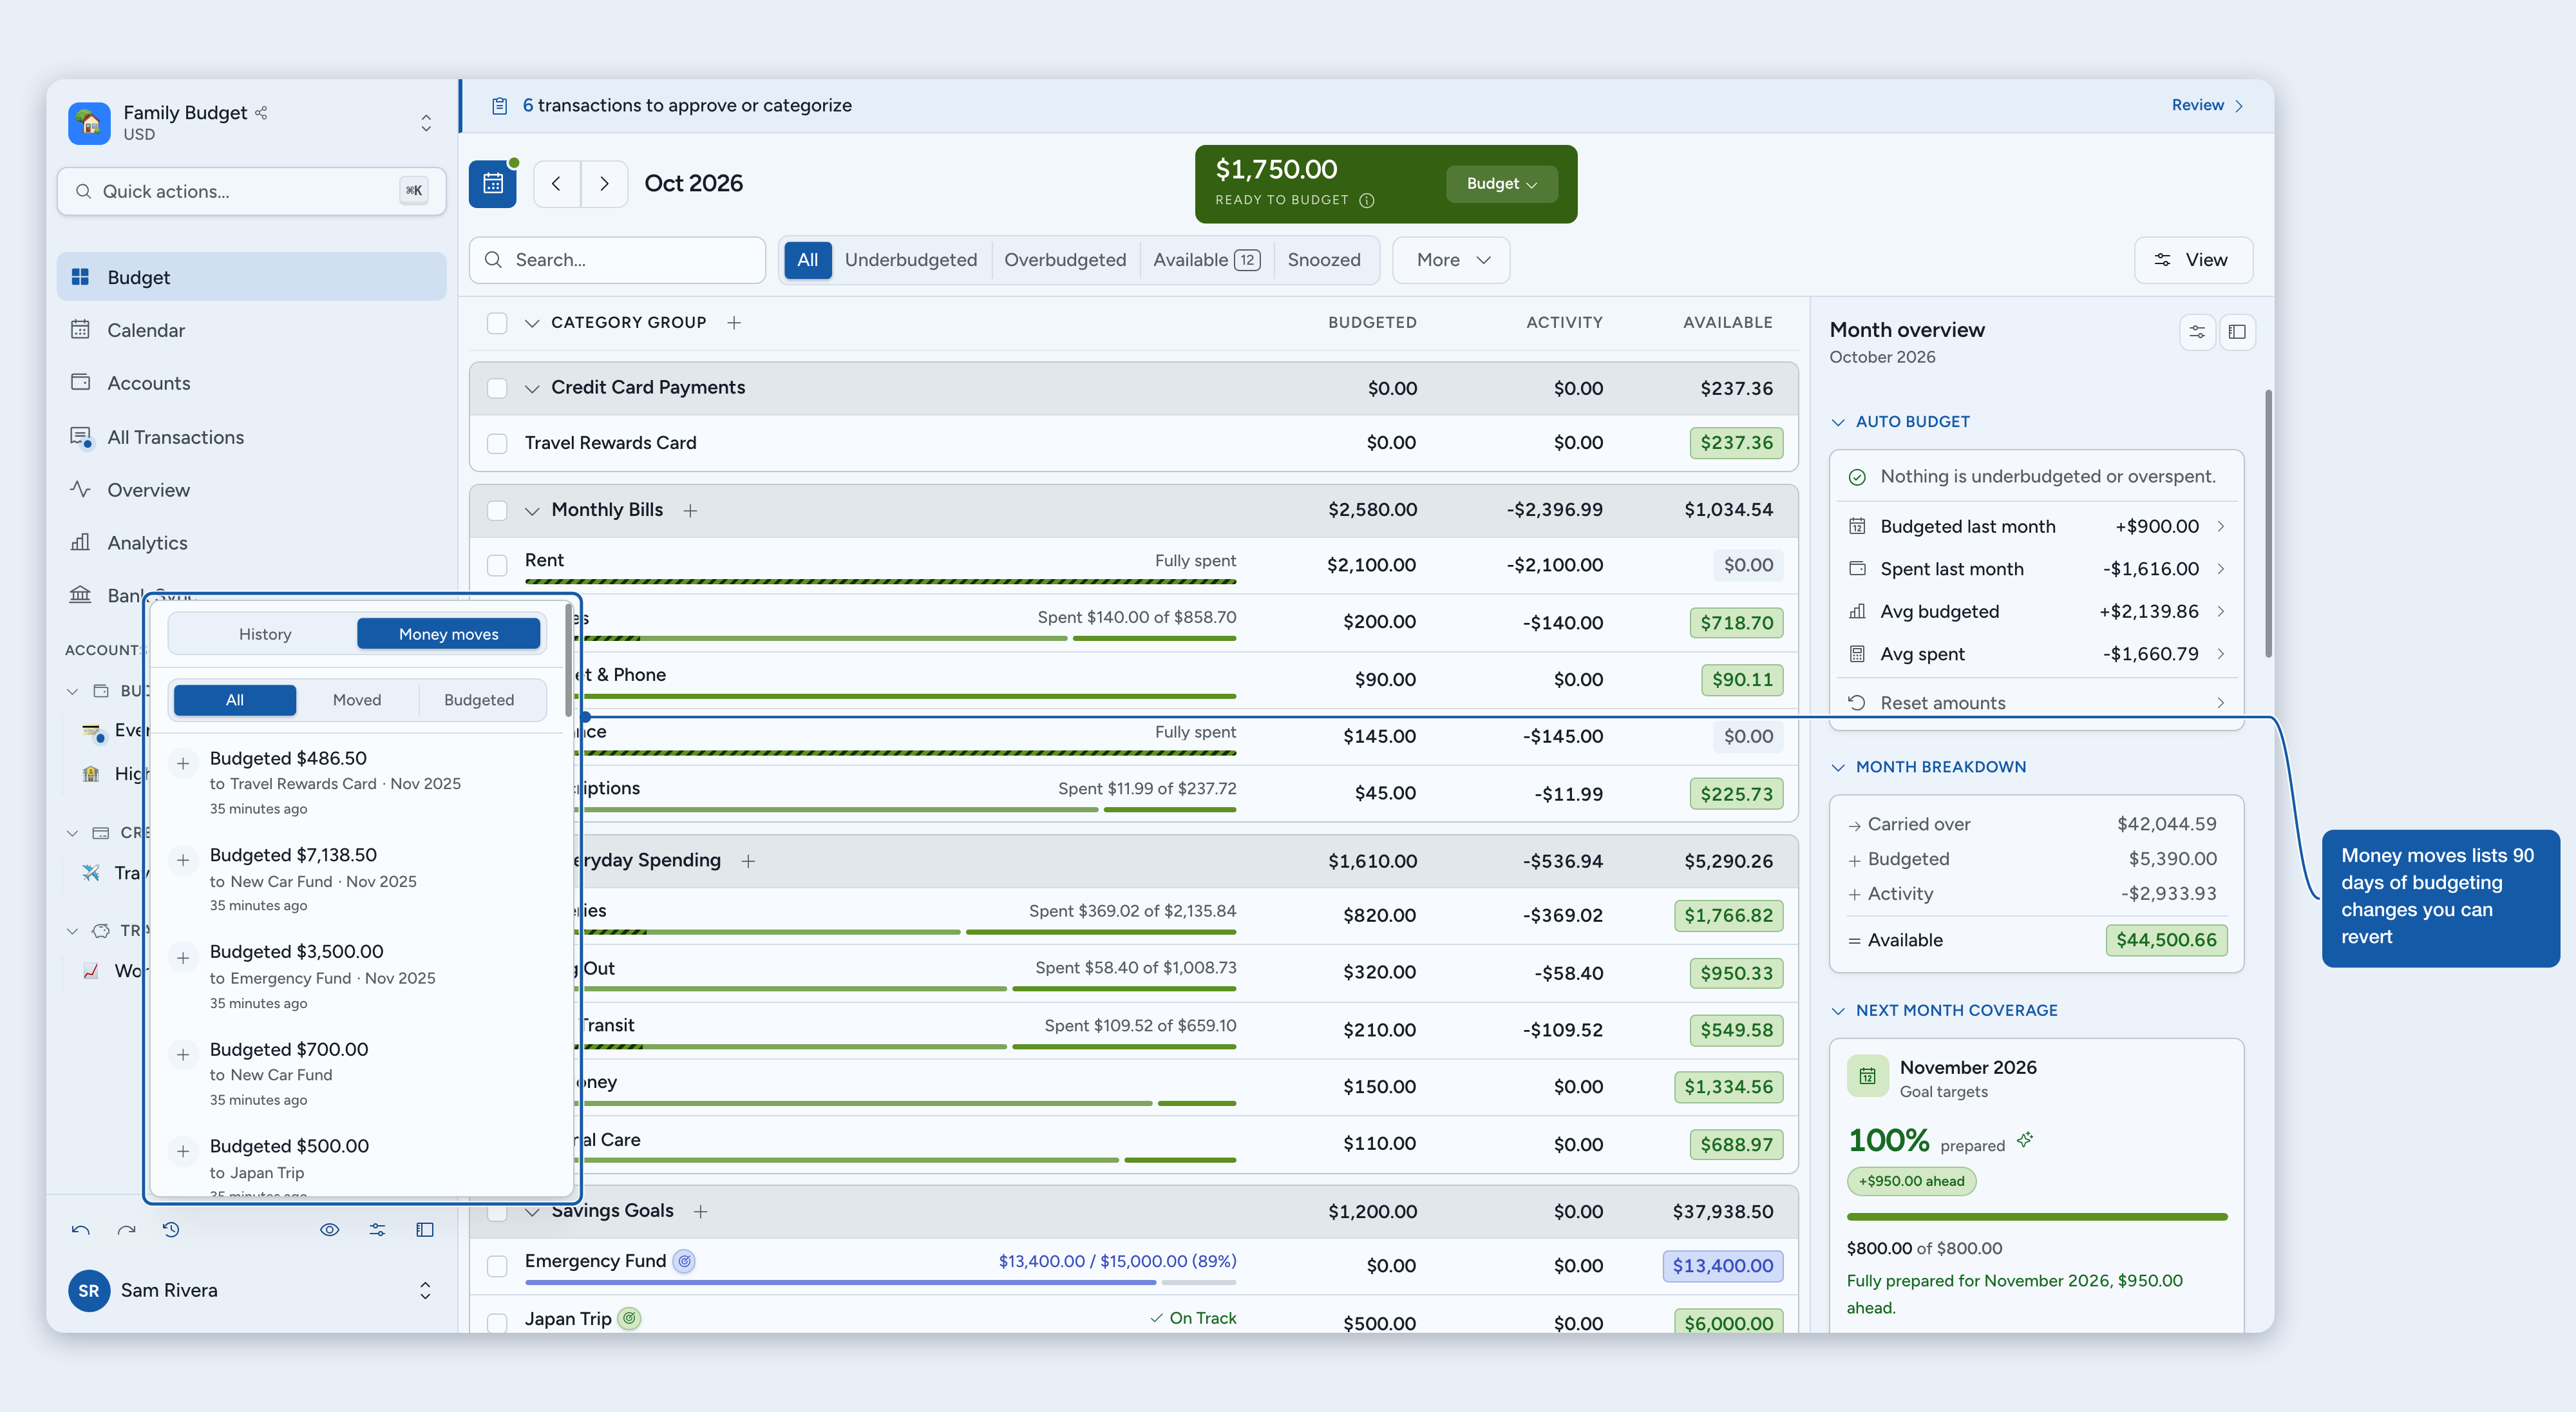Click the Family Budget house logo
The width and height of the screenshot is (2576, 1412).
[89, 123]
